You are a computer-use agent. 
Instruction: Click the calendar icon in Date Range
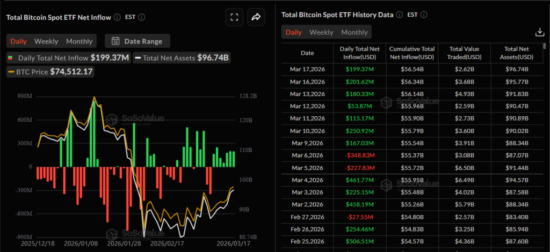coord(115,41)
